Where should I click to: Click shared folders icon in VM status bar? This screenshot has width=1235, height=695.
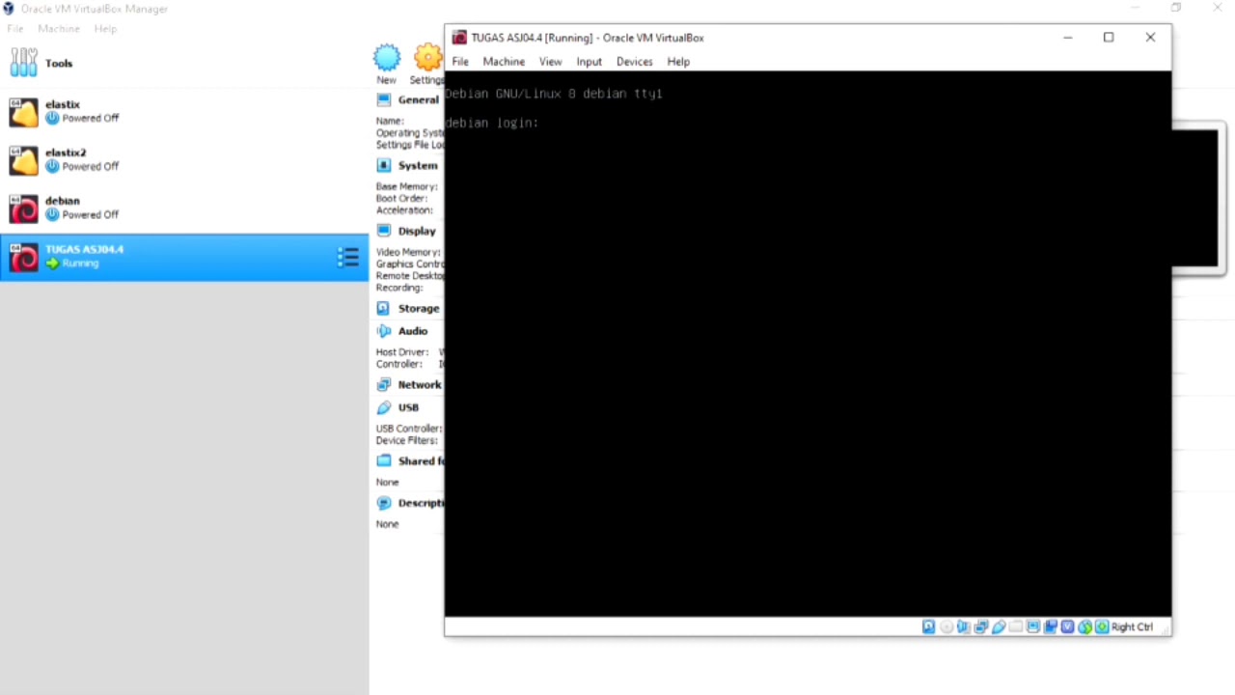click(x=1016, y=626)
